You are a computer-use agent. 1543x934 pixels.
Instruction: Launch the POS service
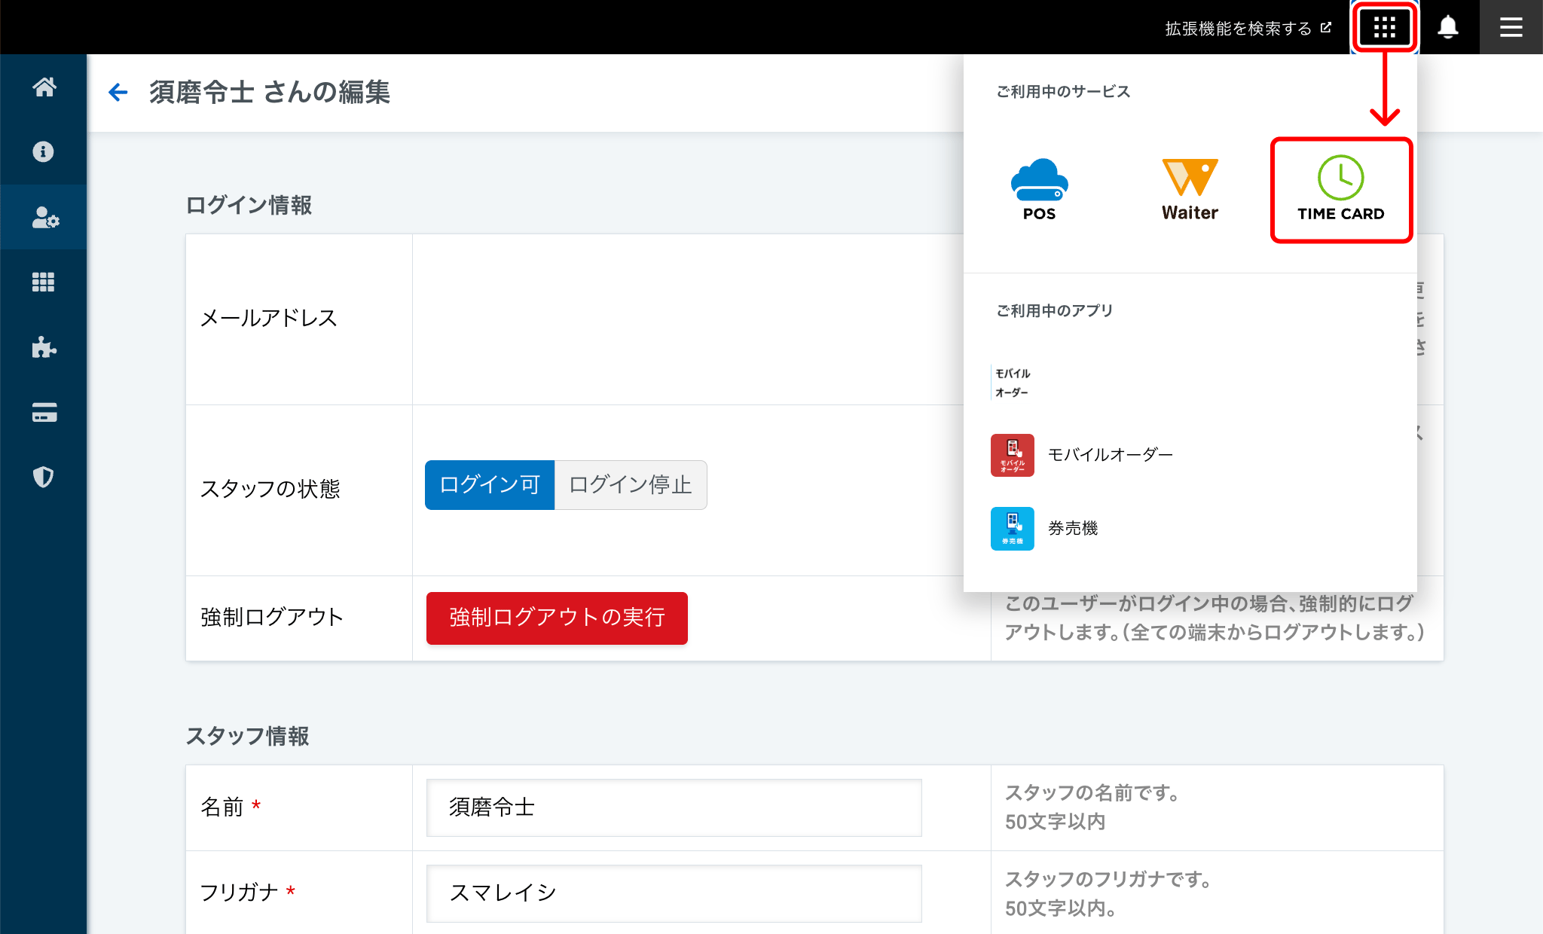(x=1040, y=190)
